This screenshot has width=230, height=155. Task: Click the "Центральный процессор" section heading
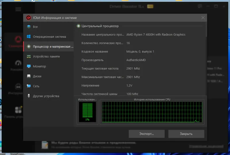100,26
